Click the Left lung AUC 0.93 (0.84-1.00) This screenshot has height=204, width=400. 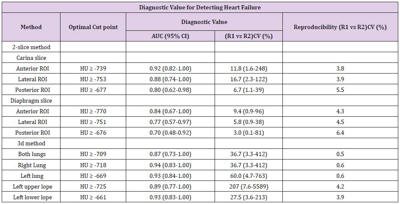(170, 176)
